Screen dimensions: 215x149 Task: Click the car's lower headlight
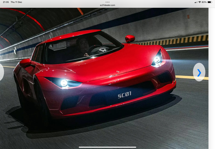64,83
